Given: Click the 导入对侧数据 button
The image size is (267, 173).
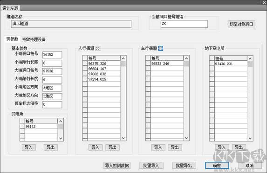Looking at the screenshot, I should [117, 166].
